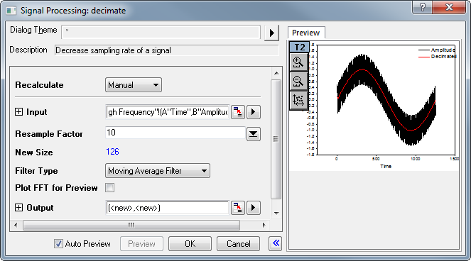Click the Filter Type label

[36, 171]
